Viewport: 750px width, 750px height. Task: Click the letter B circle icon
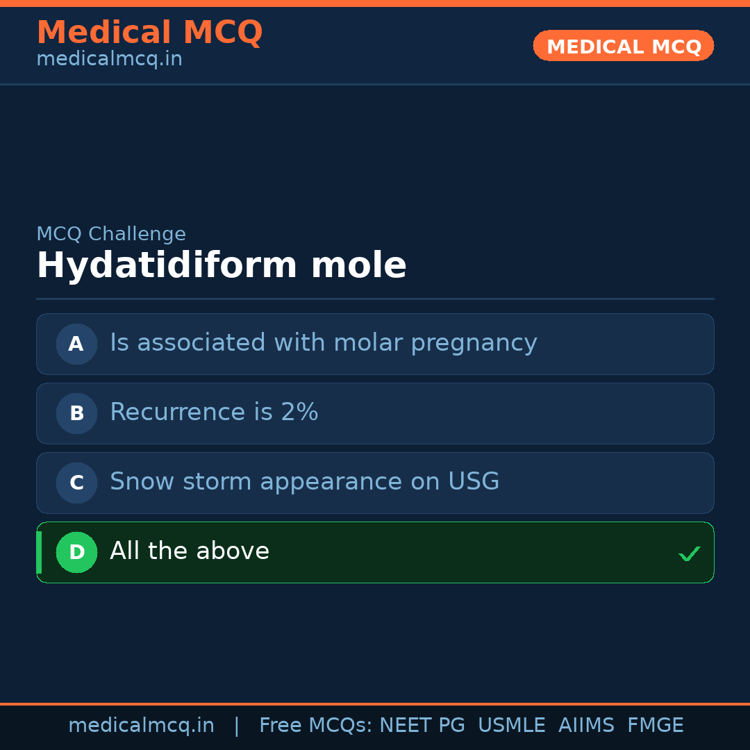pyautogui.click(x=76, y=413)
